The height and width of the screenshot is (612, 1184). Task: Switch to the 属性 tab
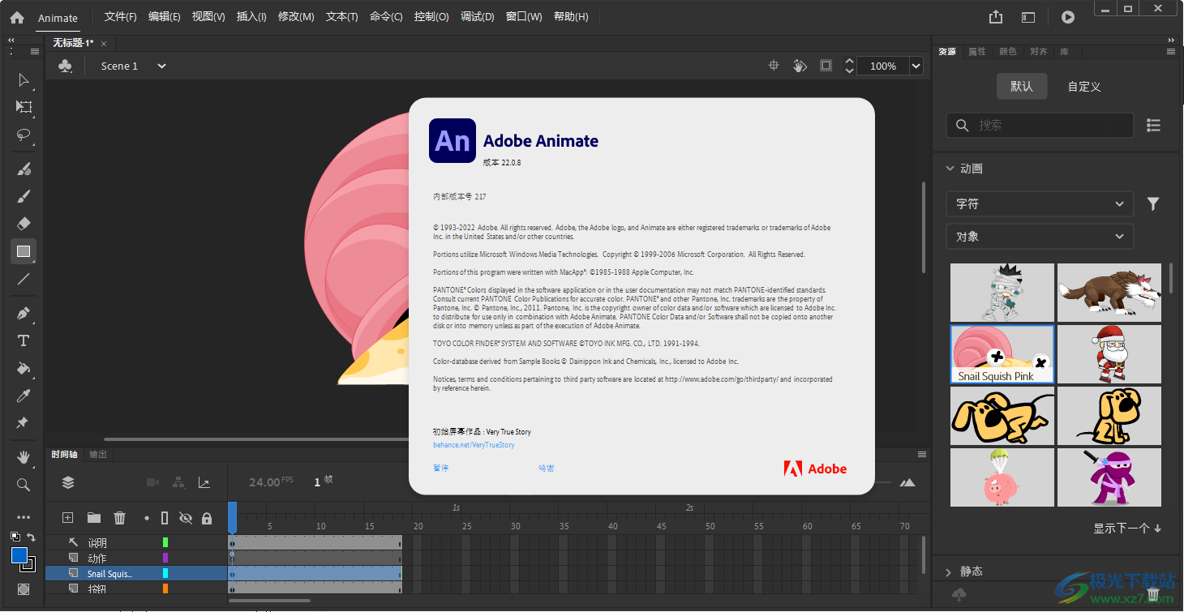tap(977, 51)
